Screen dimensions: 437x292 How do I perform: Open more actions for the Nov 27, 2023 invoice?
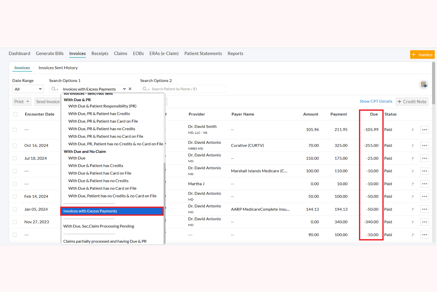coord(425,222)
